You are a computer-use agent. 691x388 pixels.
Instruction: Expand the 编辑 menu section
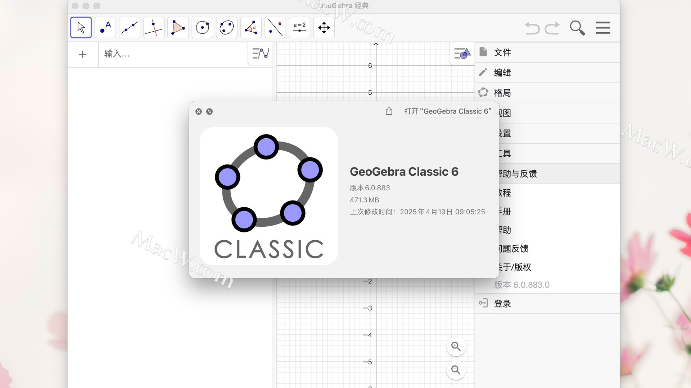[547, 73]
